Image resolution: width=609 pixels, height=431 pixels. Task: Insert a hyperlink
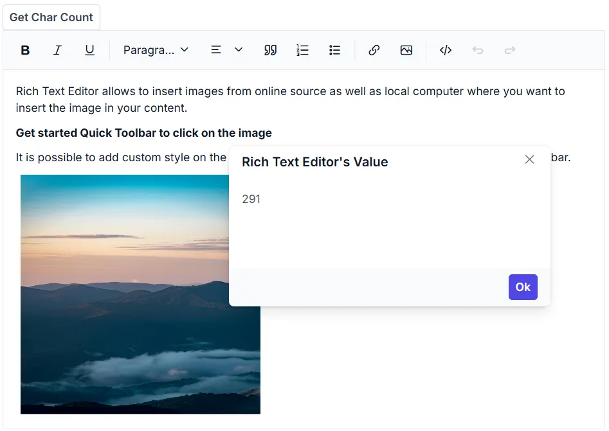(x=374, y=50)
